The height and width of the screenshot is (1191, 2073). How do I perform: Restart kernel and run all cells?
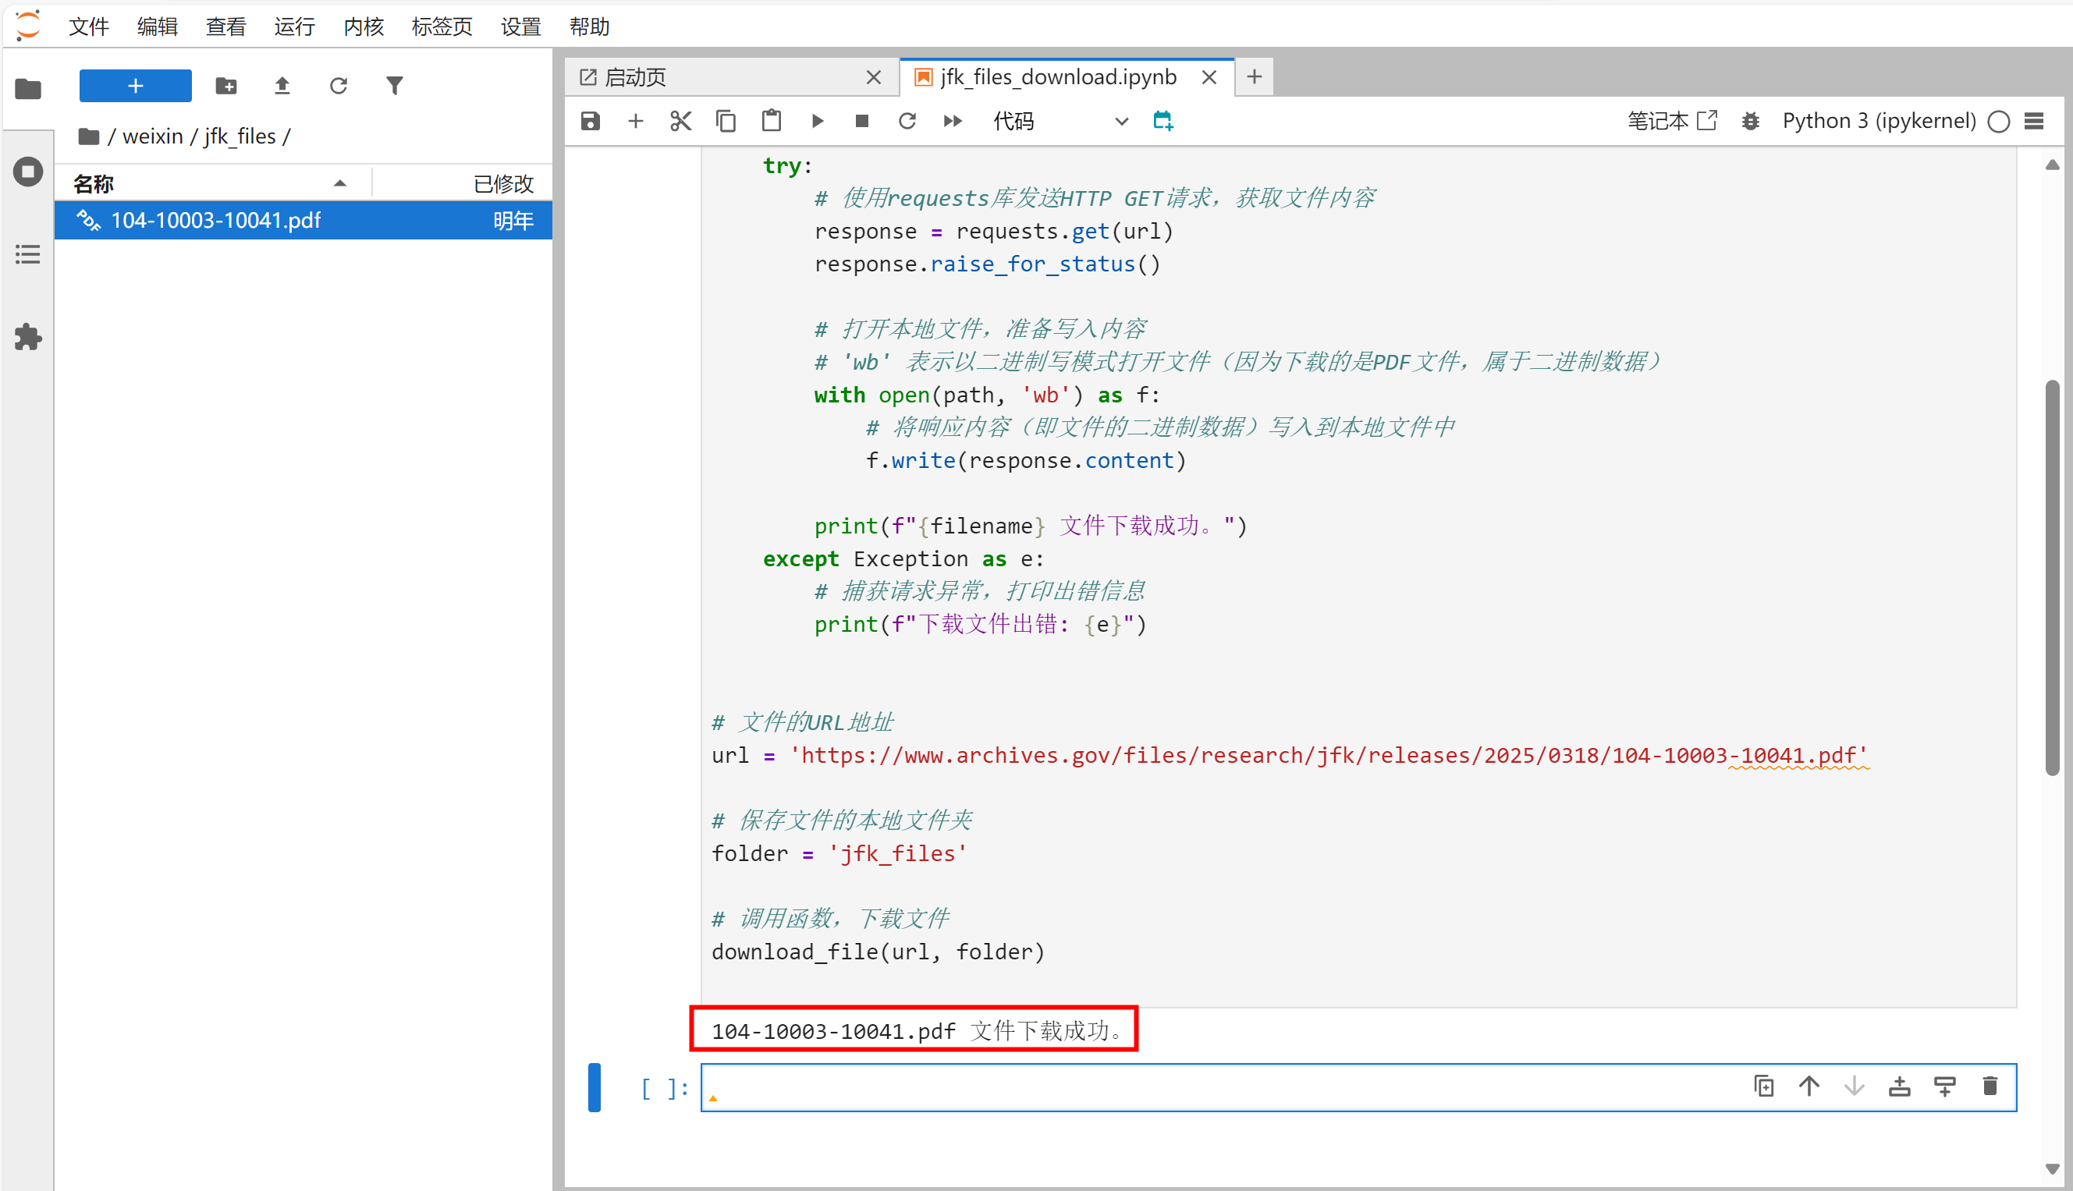pos(953,121)
